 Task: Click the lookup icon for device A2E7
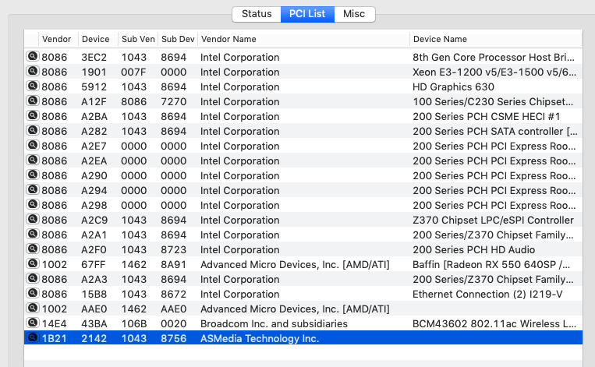tap(33, 145)
